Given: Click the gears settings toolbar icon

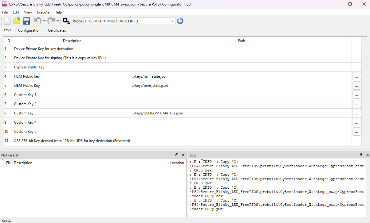Looking at the screenshot, I should (66, 21).
